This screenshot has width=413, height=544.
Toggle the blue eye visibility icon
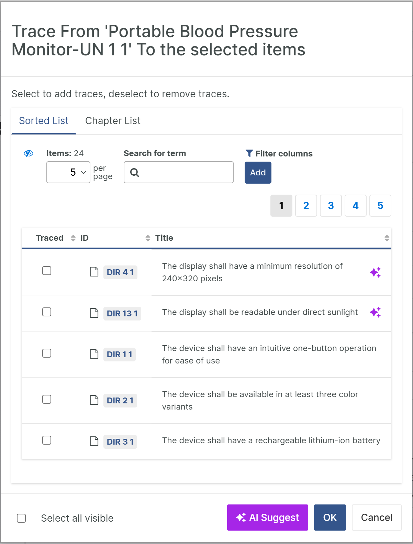click(x=29, y=153)
